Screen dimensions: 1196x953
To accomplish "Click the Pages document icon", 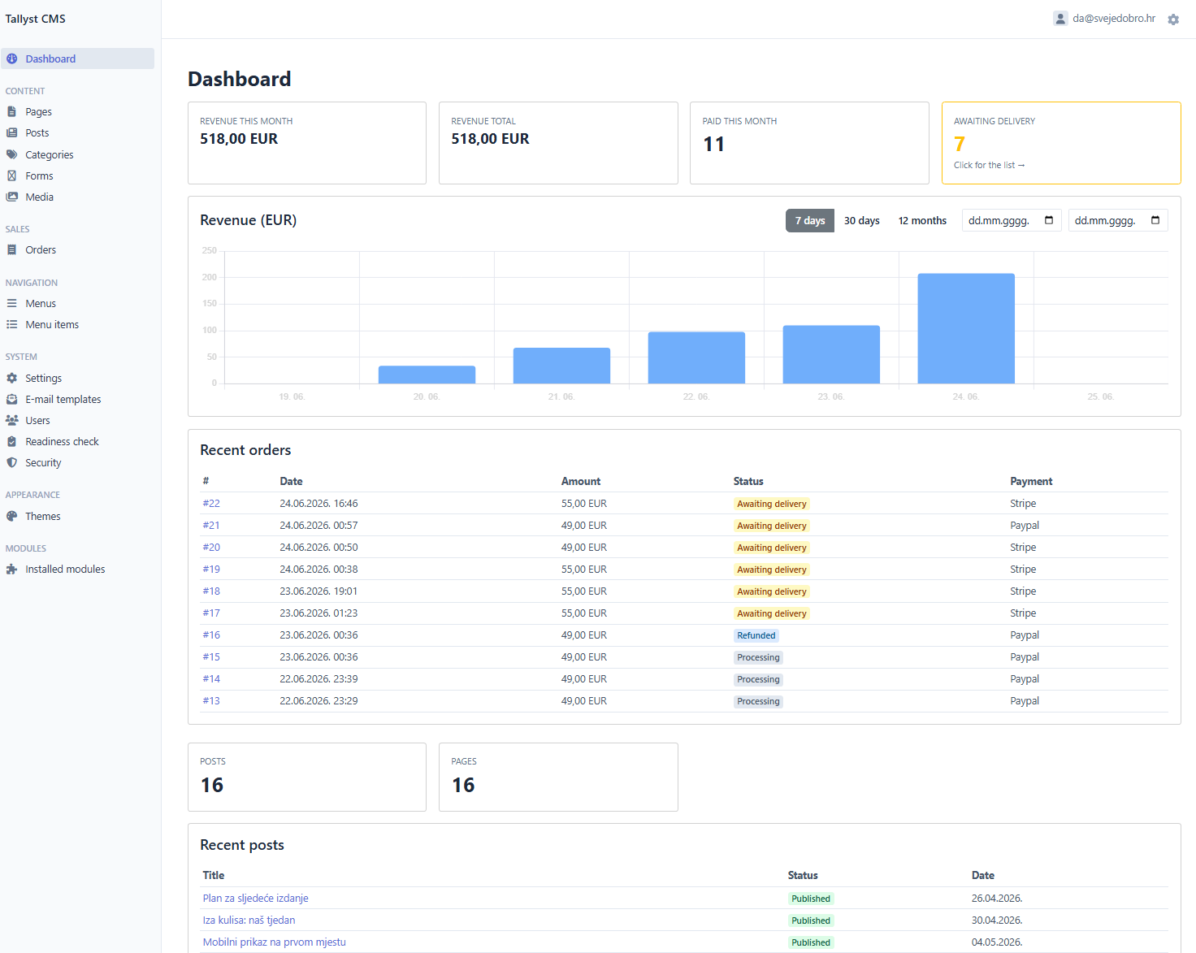I will 11,112.
